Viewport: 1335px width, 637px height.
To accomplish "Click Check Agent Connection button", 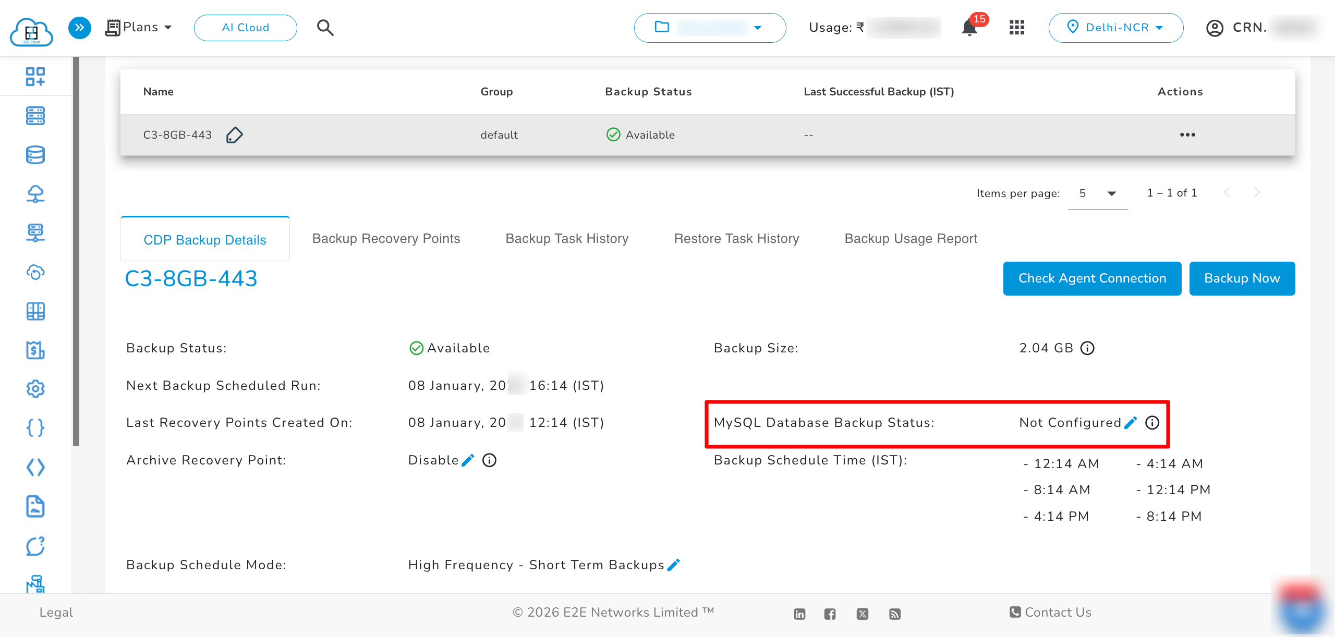I will pos(1092,278).
